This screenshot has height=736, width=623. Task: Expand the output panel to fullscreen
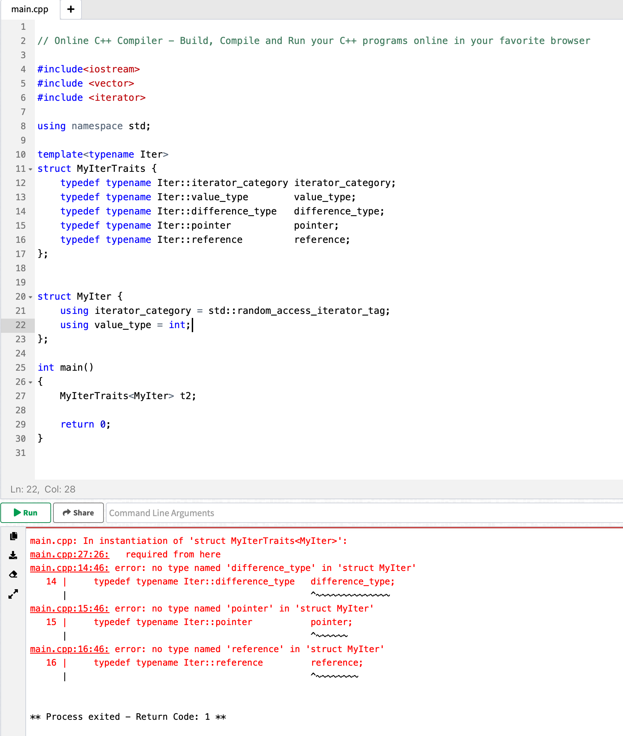(13, 594)
